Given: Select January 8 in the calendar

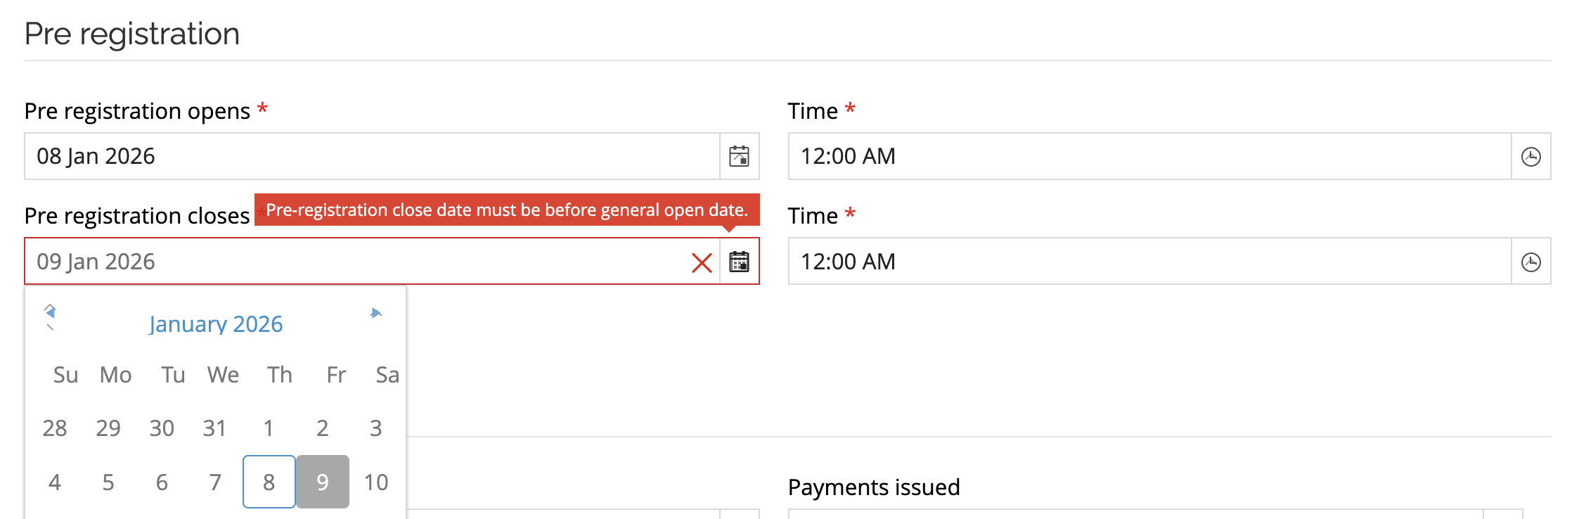Looking at the screenshot, I should 269,482.
